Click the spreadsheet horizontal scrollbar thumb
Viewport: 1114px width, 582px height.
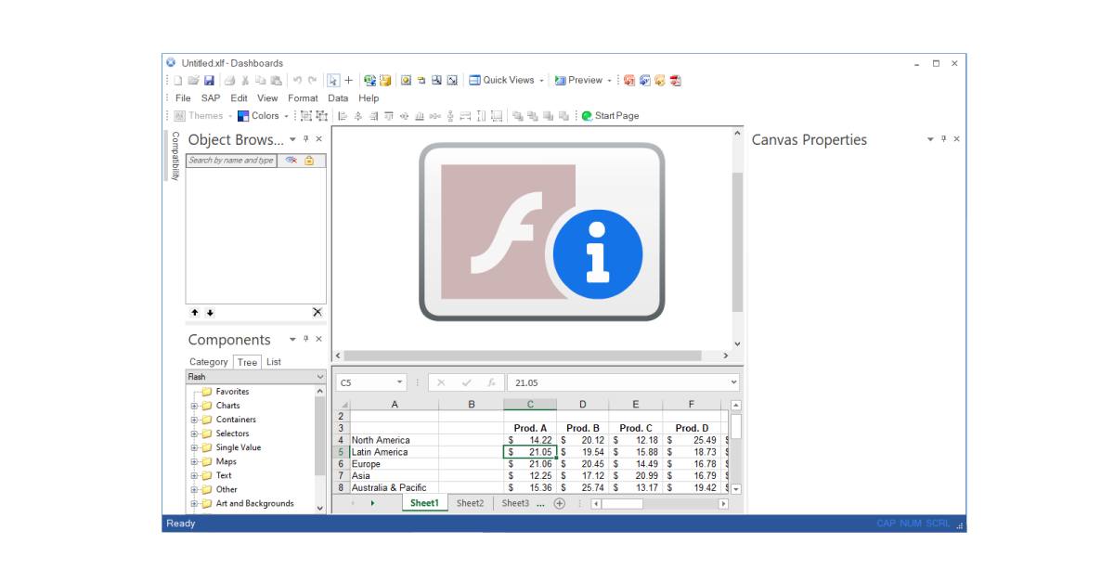(x=623, y=504)
